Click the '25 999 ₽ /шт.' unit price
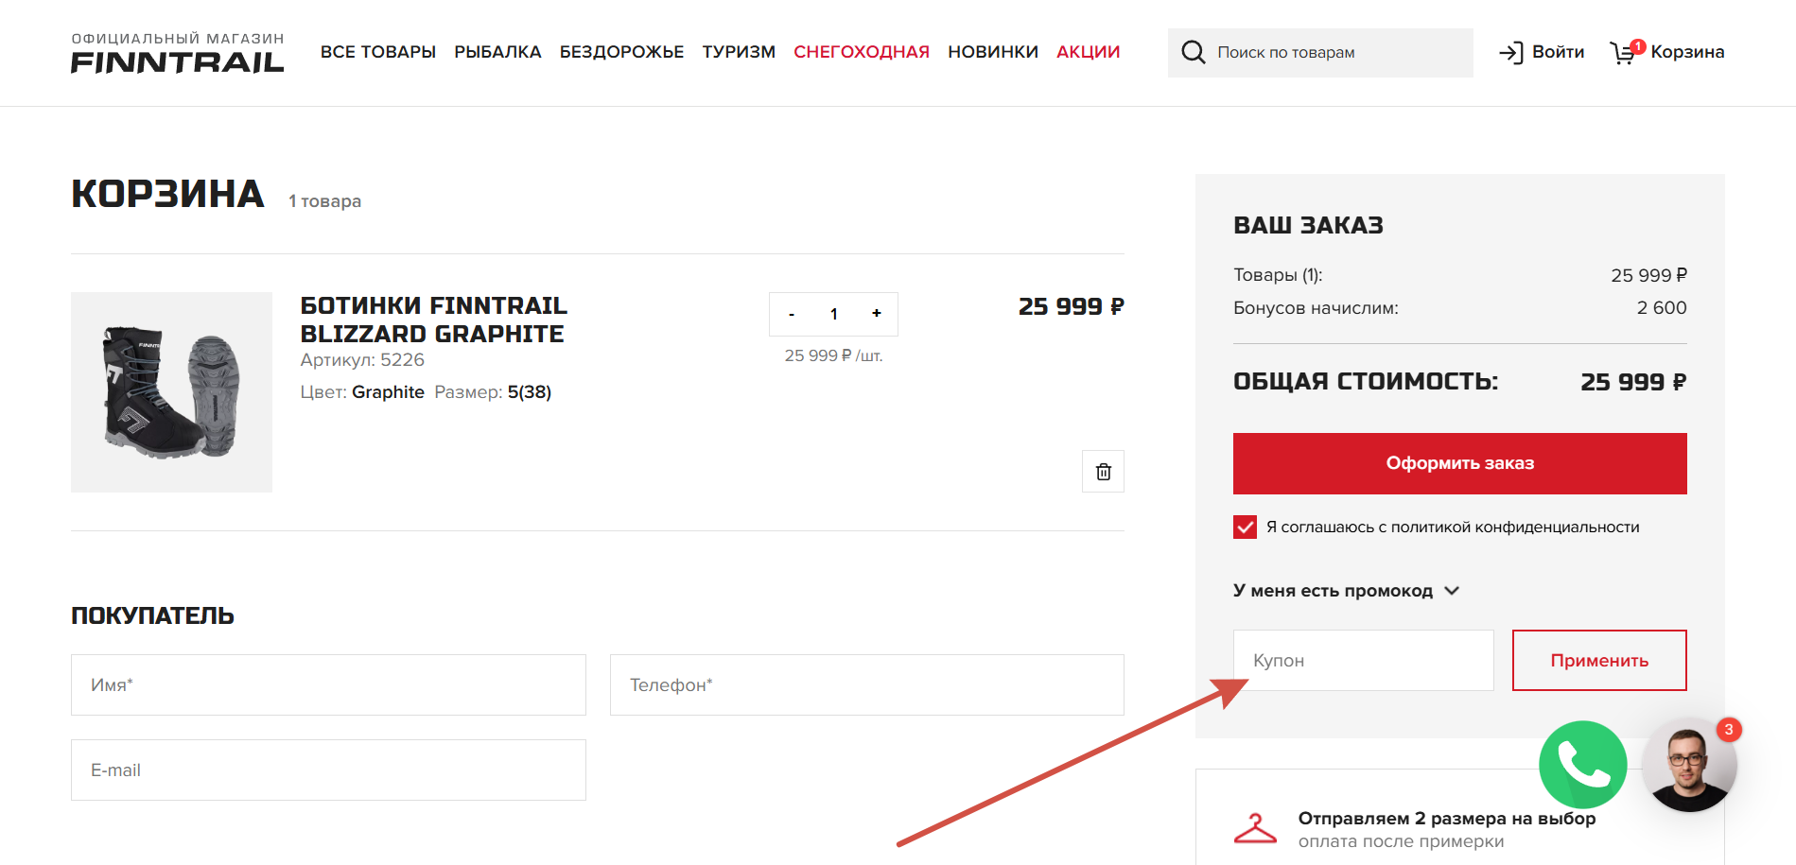This screenshot has height=865, width=1796. coord(833,355)
